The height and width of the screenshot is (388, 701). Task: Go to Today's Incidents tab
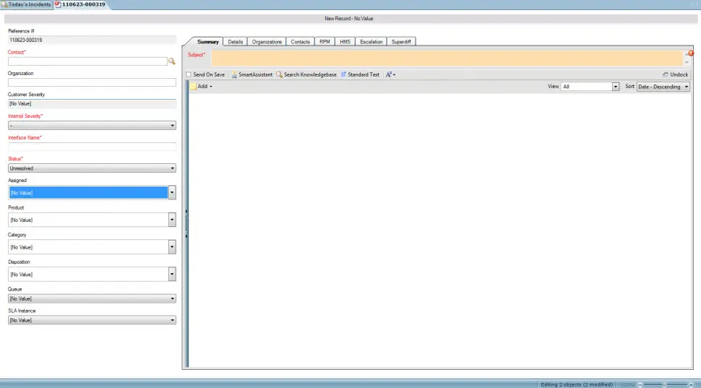tap(27, 4)
